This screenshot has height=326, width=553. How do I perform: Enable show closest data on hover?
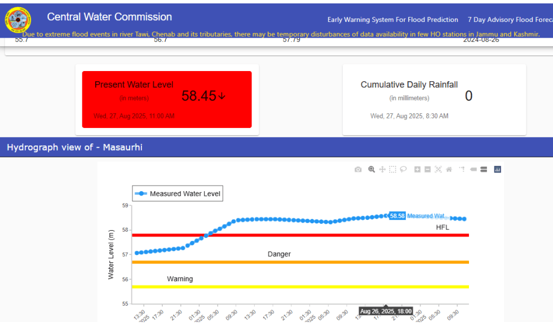474,169
